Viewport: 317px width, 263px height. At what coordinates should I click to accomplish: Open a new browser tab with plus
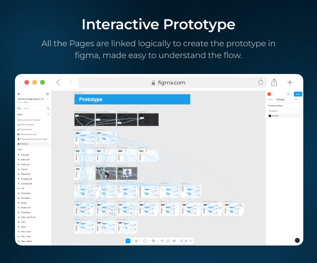point(290,82)
